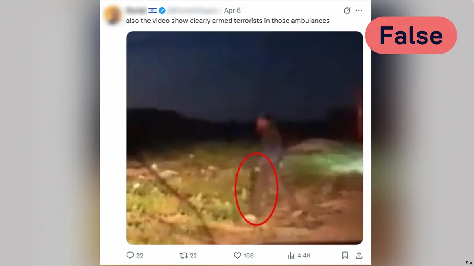This screenshot has height=266, width=474.
Task: Click the blurred display name
Action: coord(136,11)
